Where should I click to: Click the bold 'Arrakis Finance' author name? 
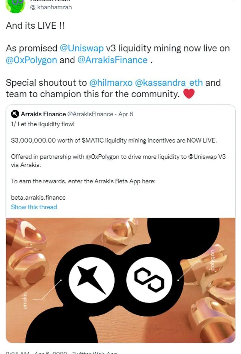43,114
